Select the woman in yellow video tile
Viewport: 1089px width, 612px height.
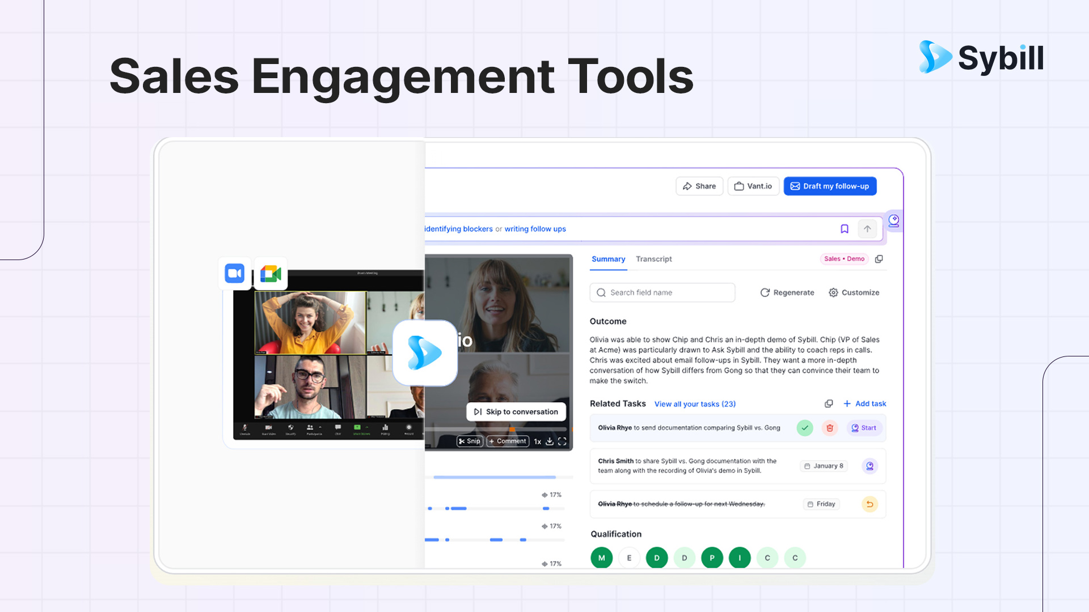click(x=310, y=323)
